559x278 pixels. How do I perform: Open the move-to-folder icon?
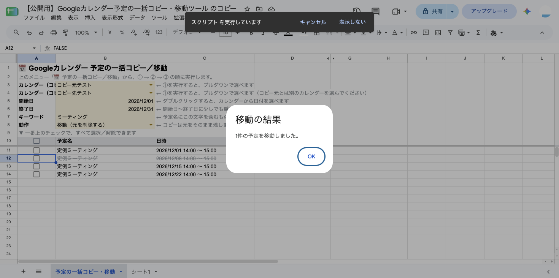259,9
